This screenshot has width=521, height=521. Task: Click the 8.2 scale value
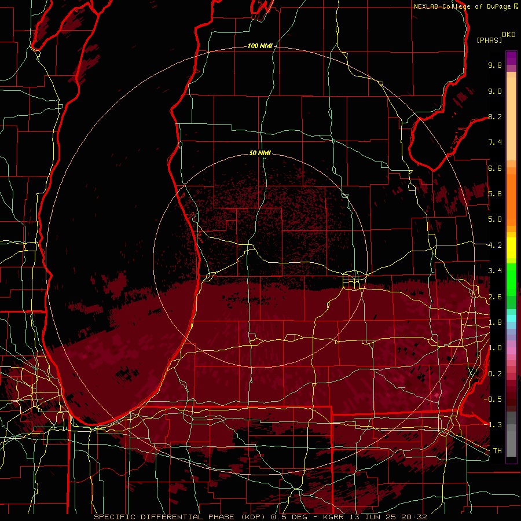(x=495, y=116)
